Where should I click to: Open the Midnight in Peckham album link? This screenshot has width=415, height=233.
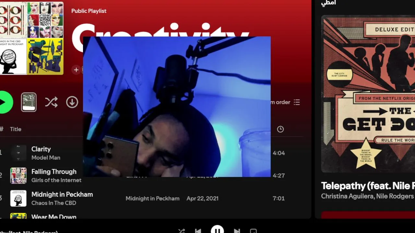pos(152,198)
